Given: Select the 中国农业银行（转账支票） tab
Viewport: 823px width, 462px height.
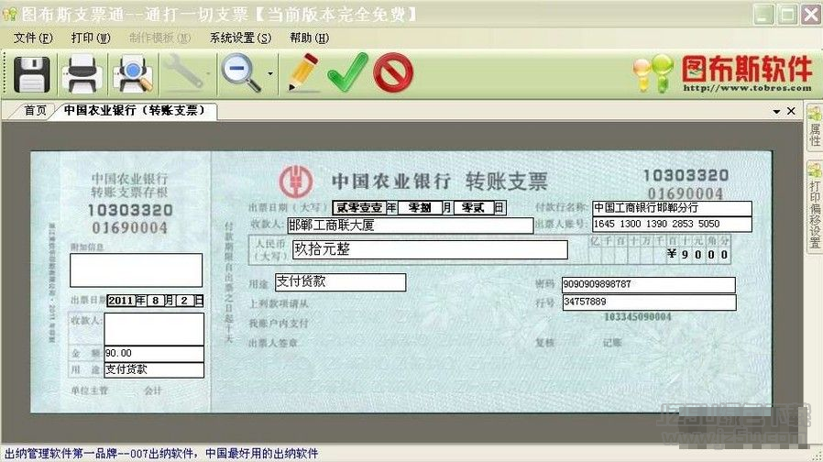Looking at the screenshot, I should point(135,110).
